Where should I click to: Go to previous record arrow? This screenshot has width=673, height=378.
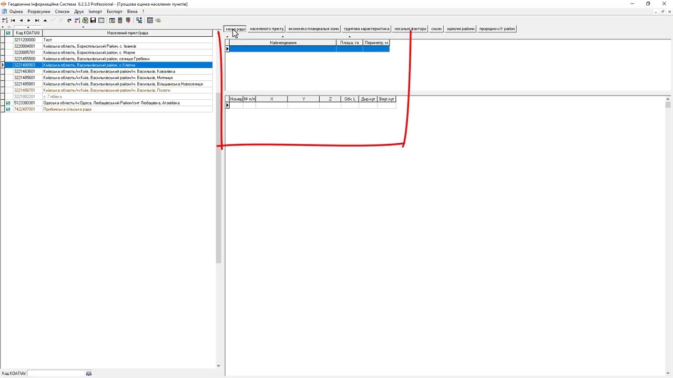[21, 20]
